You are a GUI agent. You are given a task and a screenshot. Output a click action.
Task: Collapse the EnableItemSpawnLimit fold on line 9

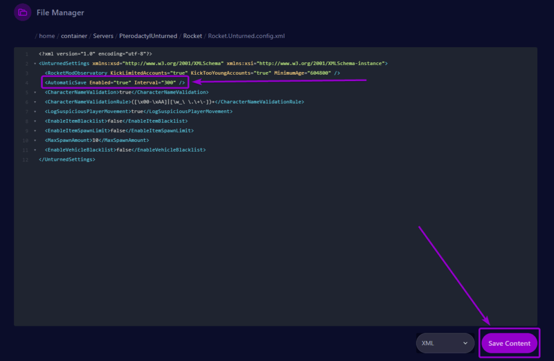coord(35,130)
